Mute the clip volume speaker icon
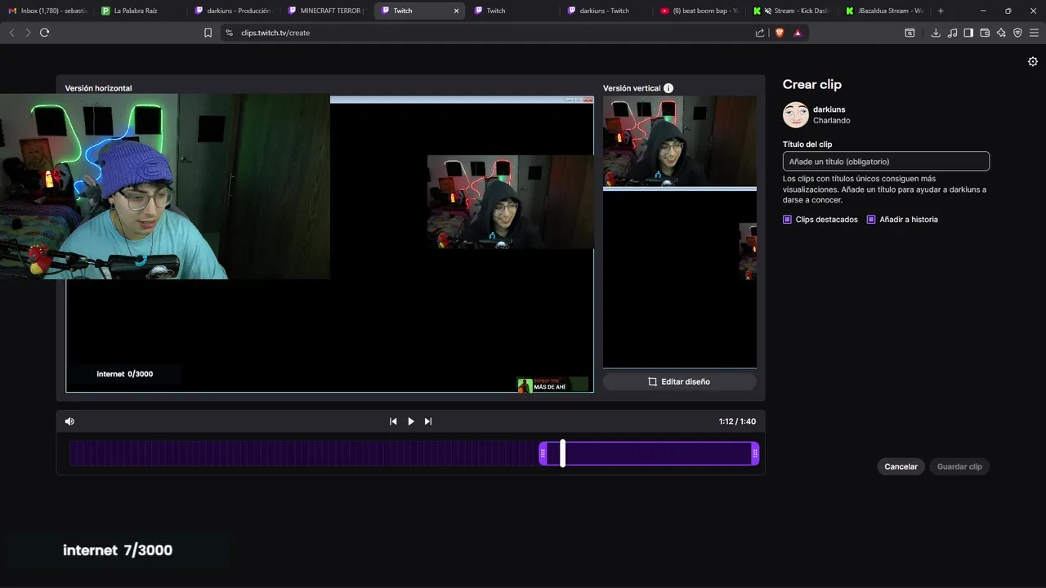 point(69,421)
